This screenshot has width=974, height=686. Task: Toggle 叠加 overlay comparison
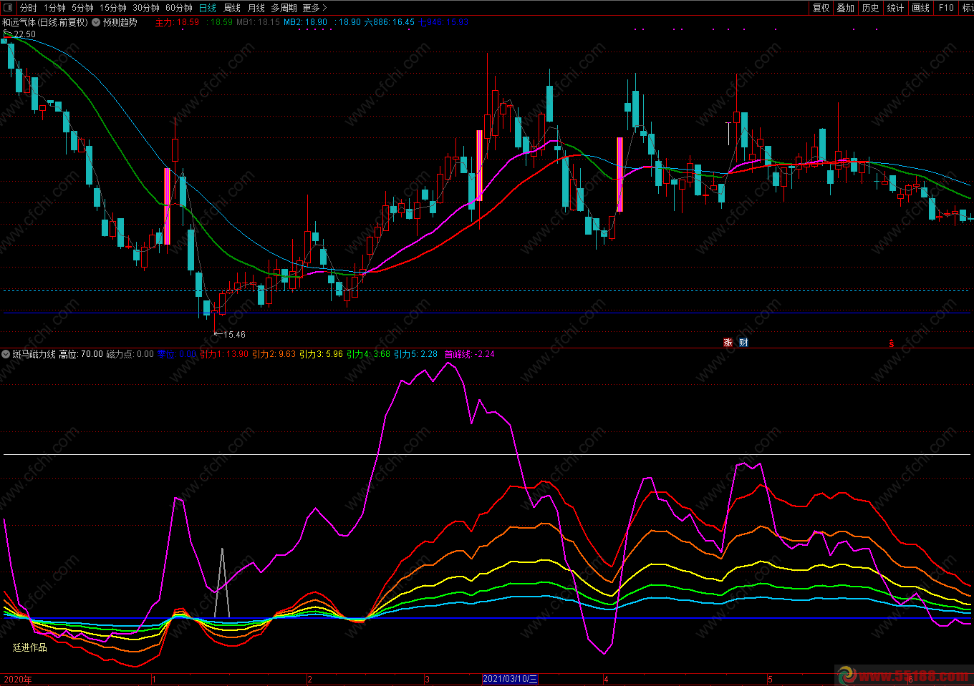pyautogui.click(x=845, y=8)
